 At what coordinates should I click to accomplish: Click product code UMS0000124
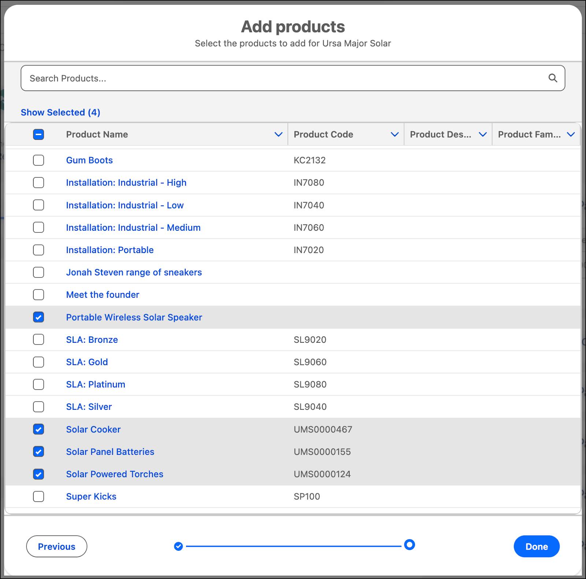pyautogui.click(x=322, y=474)
